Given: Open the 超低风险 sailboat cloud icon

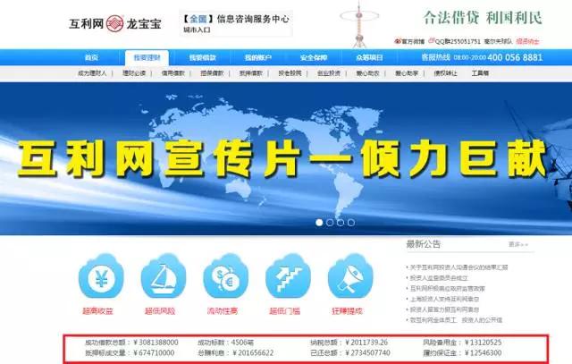Looking at the screenshot, I should (163, 276).
